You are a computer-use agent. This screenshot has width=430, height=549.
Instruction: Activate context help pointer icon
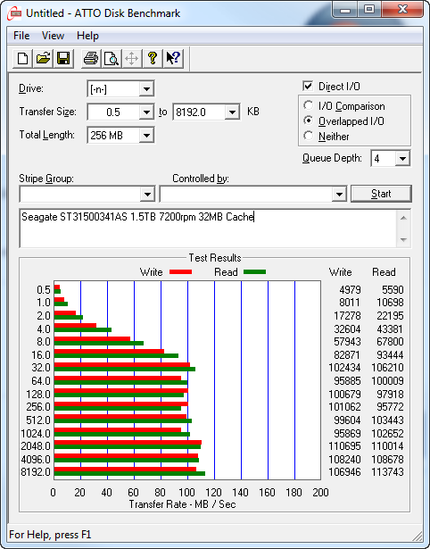(x=173, y=58)
